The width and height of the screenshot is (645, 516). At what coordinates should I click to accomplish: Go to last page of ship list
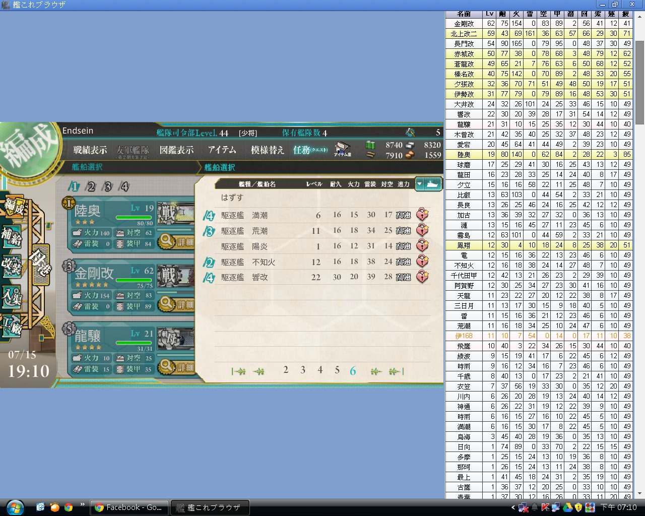point(396,371)
